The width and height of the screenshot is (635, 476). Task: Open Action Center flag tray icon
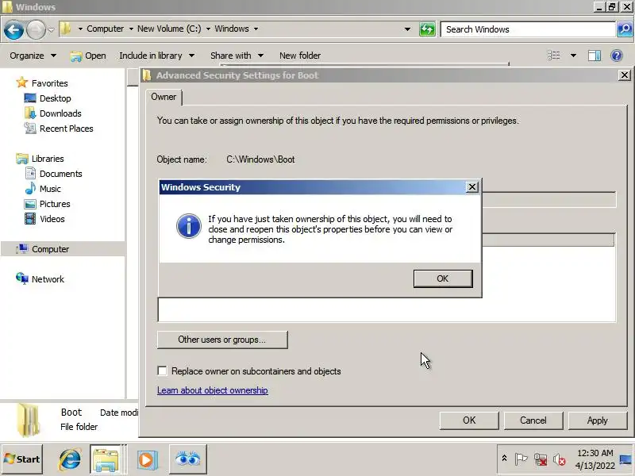tap(521, 459)
